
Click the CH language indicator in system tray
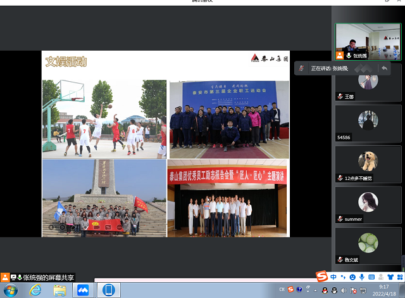pyautogui.click(x=282, y=290)
